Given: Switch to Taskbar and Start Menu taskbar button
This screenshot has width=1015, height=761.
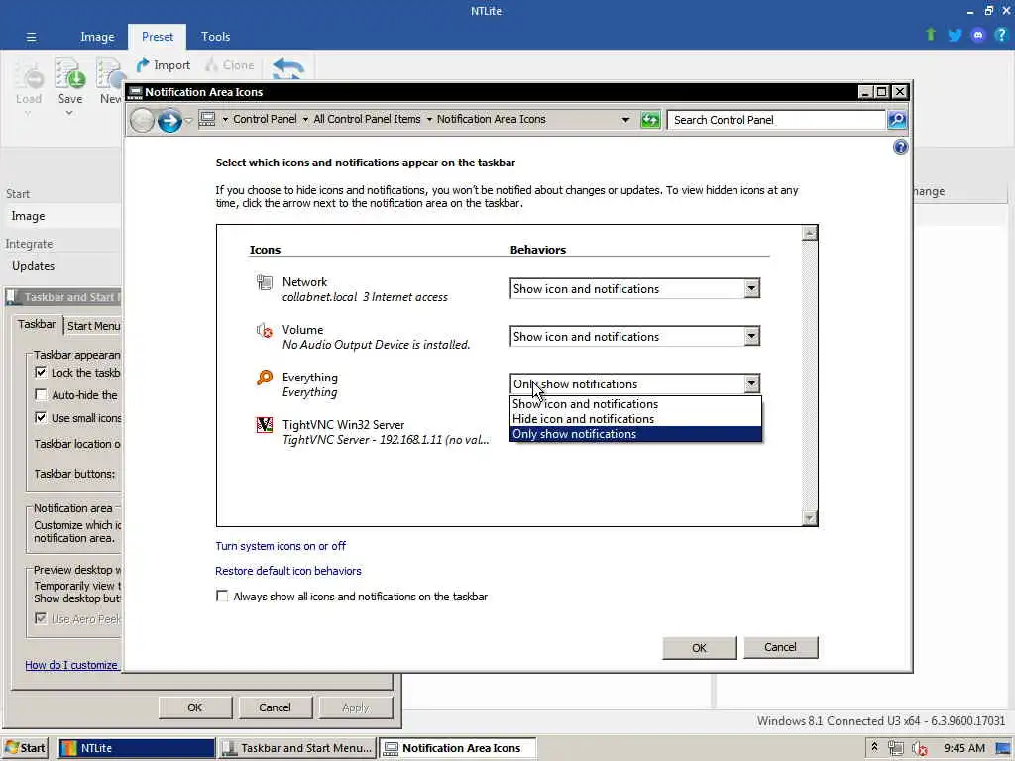Looking at the screenshot, I should [x=296, y=748].
